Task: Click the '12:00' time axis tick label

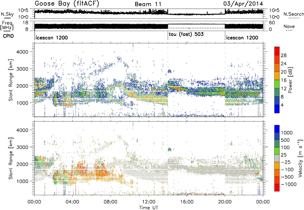Action: point(149,202)
